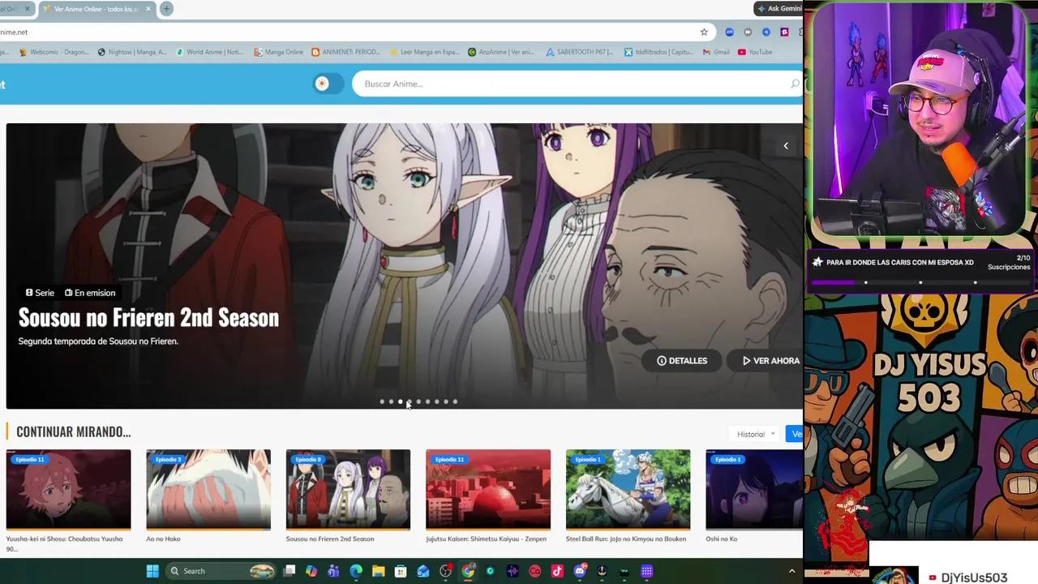The height and width of the screenshot is (584, 1038).
Task: Open Google Chrome on taskbar
Action: click(468, 571)
